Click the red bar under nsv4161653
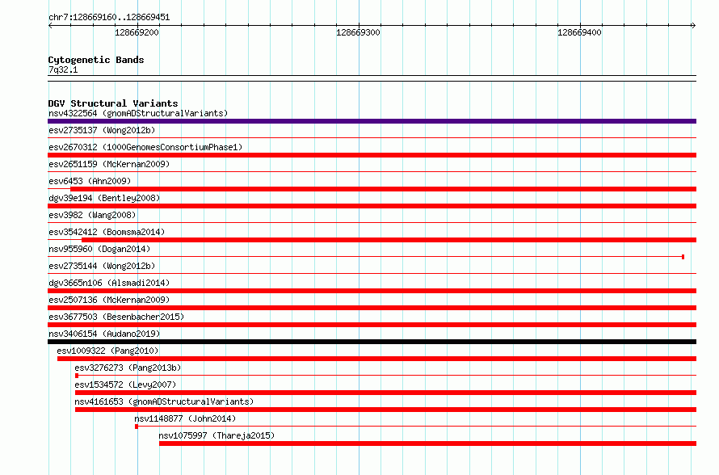Screen dimensions: 719x475 (385, 410)
